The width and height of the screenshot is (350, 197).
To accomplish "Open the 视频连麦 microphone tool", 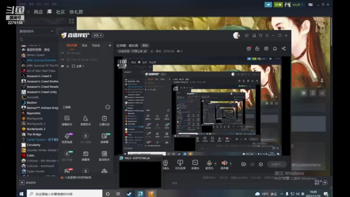I will point(67,138).
